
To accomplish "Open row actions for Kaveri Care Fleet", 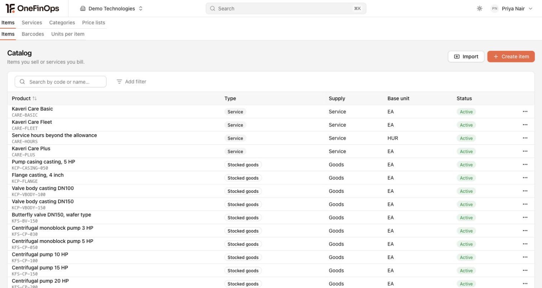I will 525,125.
